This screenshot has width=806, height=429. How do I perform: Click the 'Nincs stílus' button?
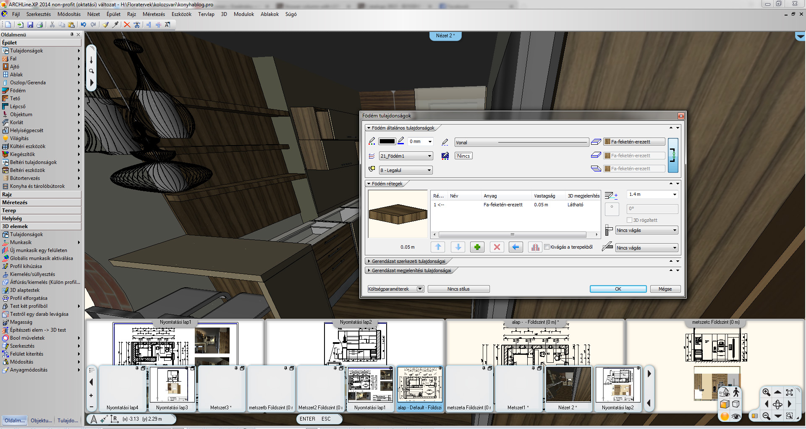click(x=458, y=289)
